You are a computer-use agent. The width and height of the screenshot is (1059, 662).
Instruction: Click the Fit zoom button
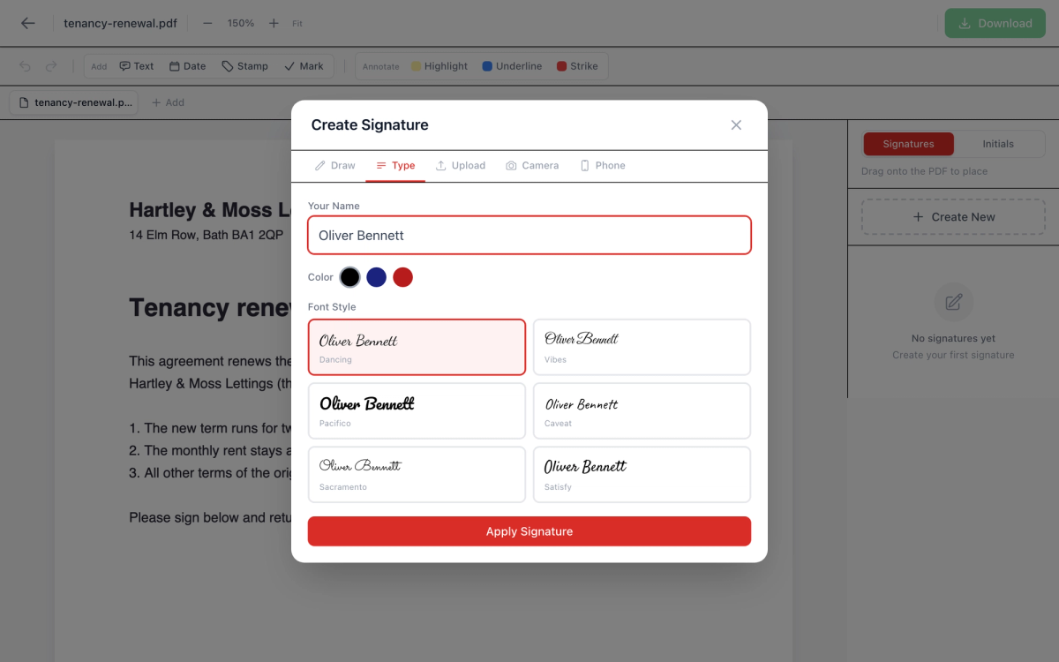coord(297,24)
